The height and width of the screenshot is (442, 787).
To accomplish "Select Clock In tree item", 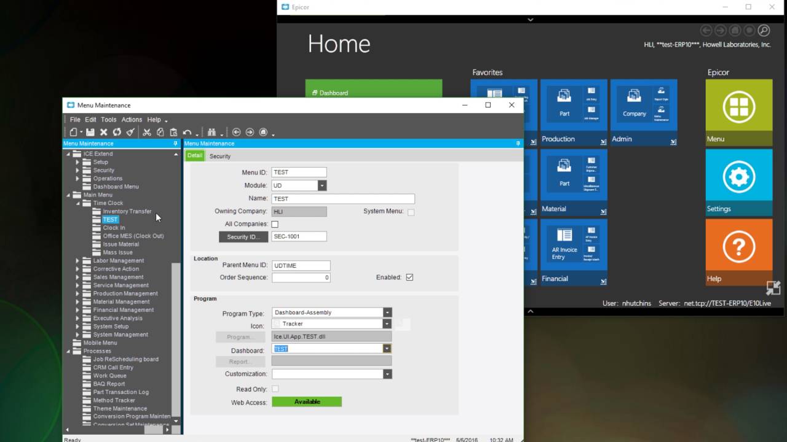I will tap(114, 228).
